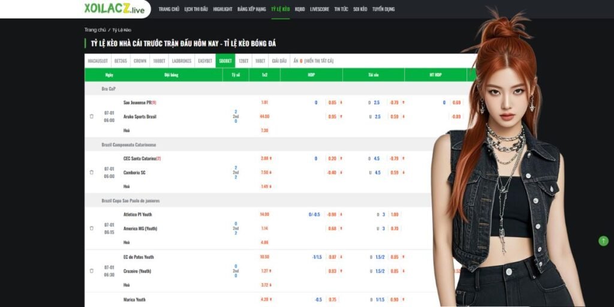Open the Highlight page from the navigation
The height and width of the screenshot is (307, 614).
pos(222,10)
